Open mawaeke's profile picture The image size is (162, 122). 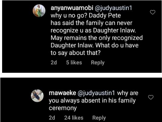click(37, 96)
